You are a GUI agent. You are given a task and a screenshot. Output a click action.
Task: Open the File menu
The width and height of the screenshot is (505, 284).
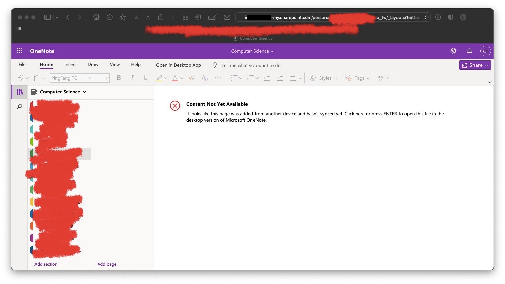(x=22, y=64)
